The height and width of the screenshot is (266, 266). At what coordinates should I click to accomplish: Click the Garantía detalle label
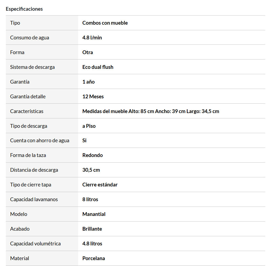coord(28,96)
